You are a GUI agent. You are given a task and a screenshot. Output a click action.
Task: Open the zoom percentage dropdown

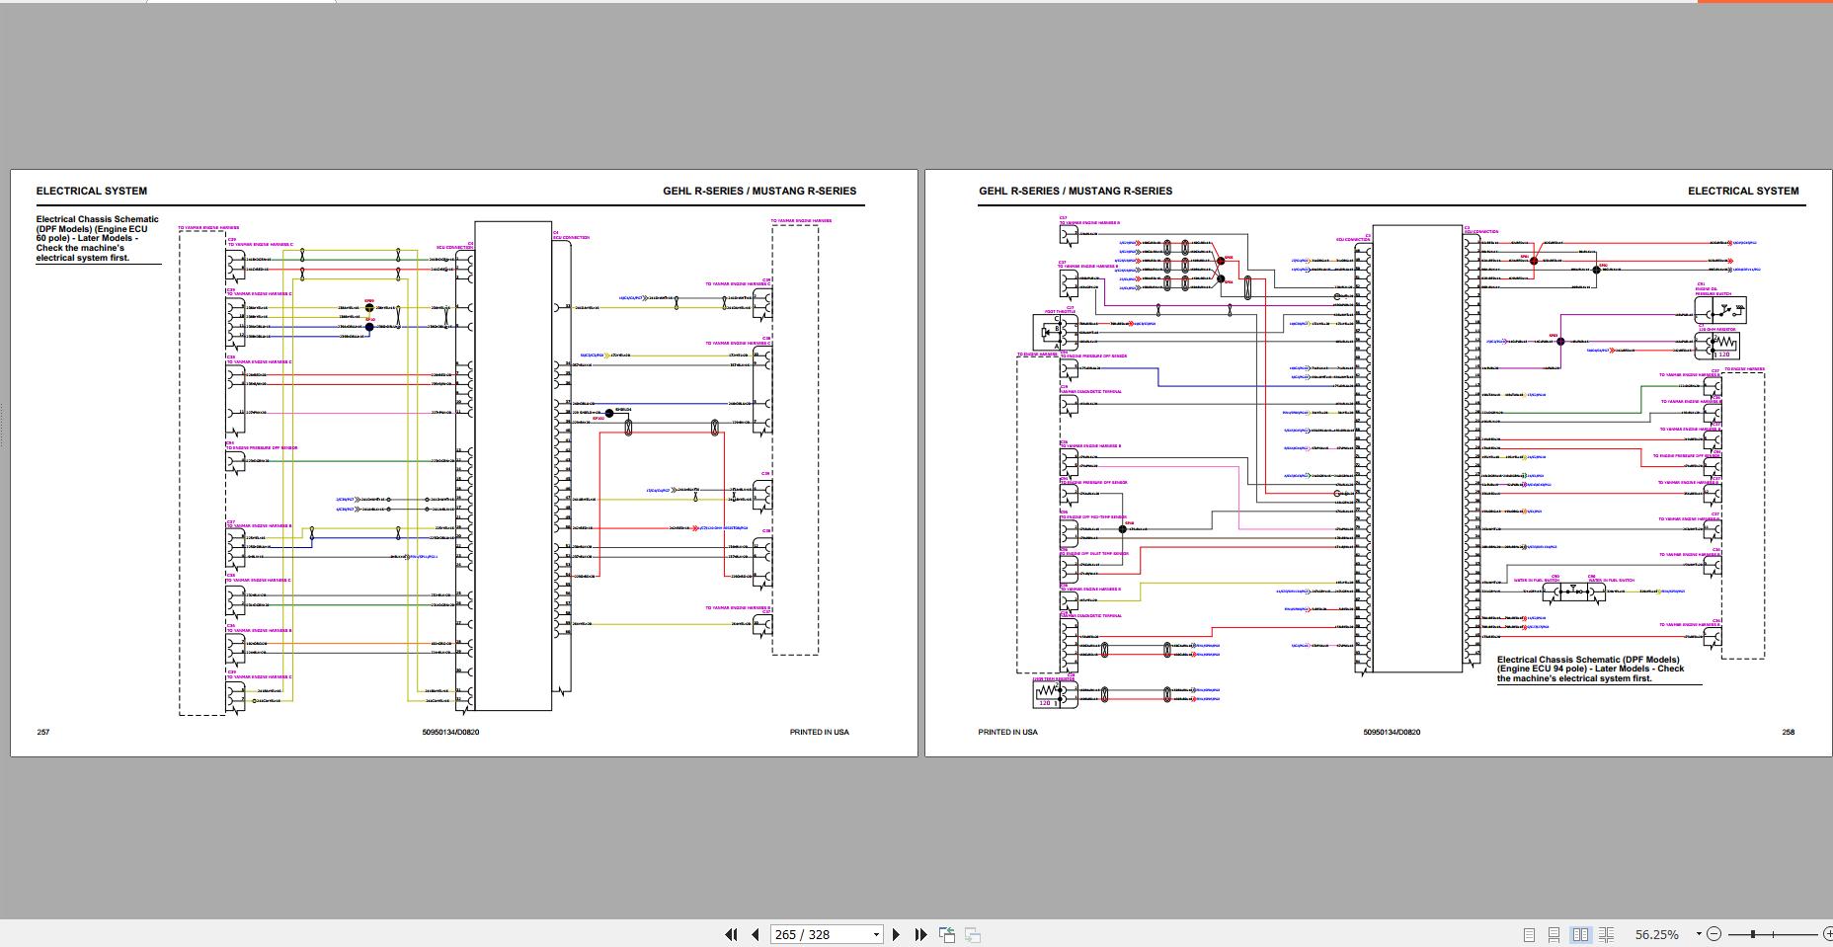(x=1699, y=934)
